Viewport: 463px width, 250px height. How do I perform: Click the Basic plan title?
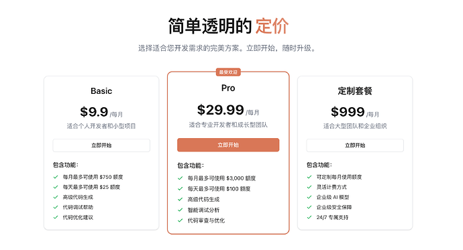point(101,90)
